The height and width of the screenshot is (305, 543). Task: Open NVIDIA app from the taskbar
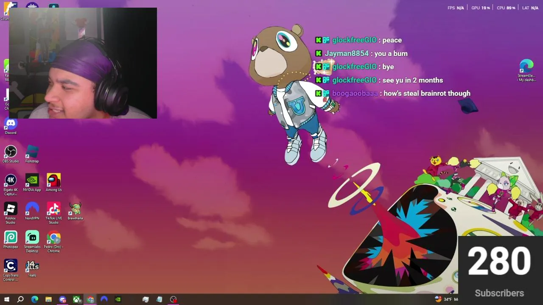[118, 299]
